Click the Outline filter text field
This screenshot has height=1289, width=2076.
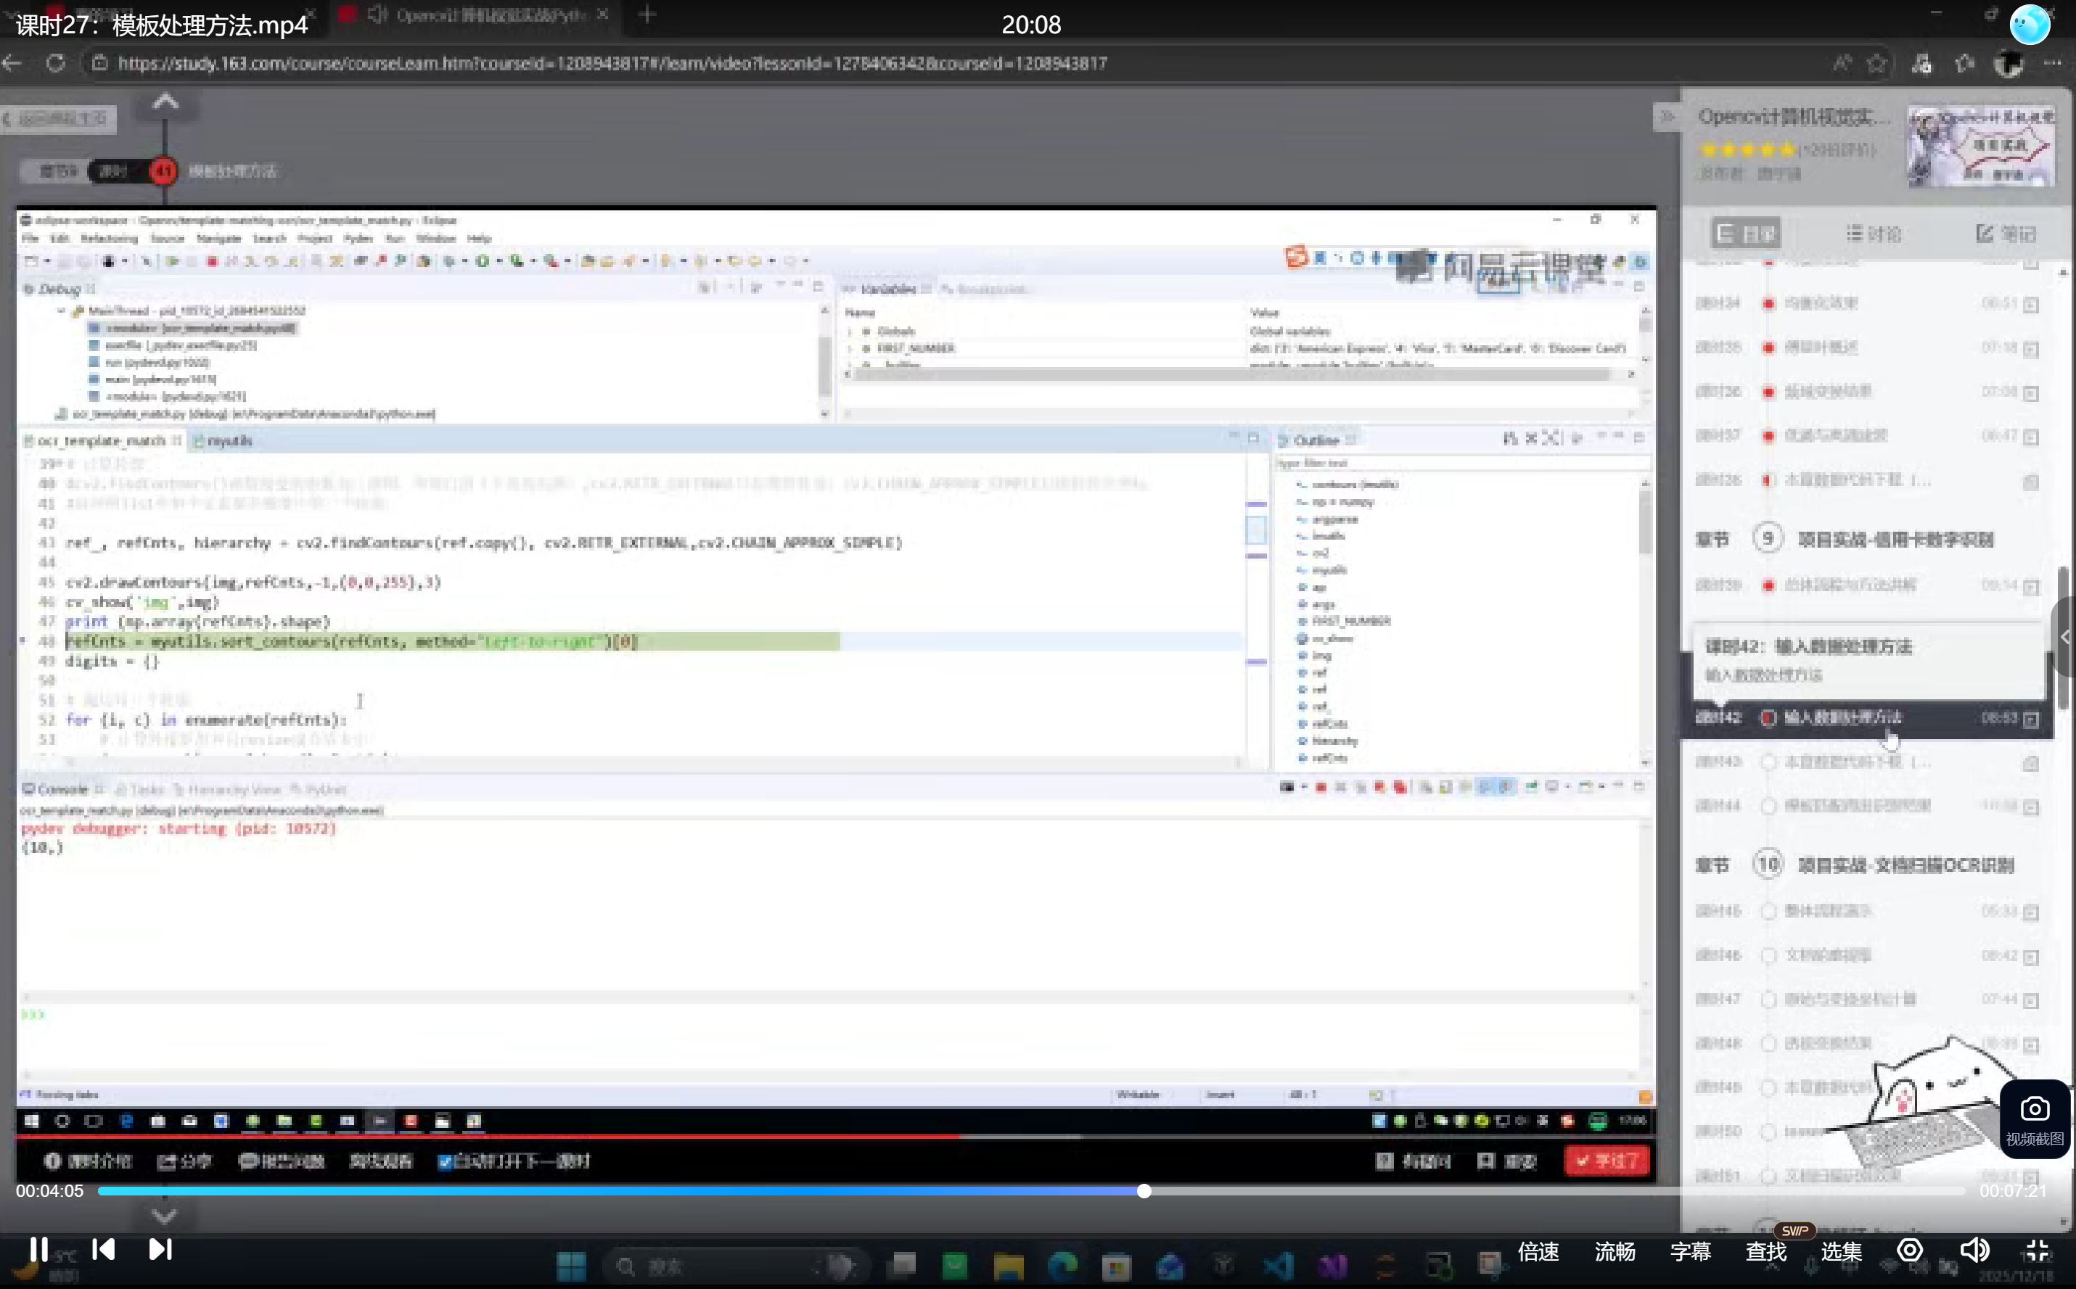click(1461, 464)
